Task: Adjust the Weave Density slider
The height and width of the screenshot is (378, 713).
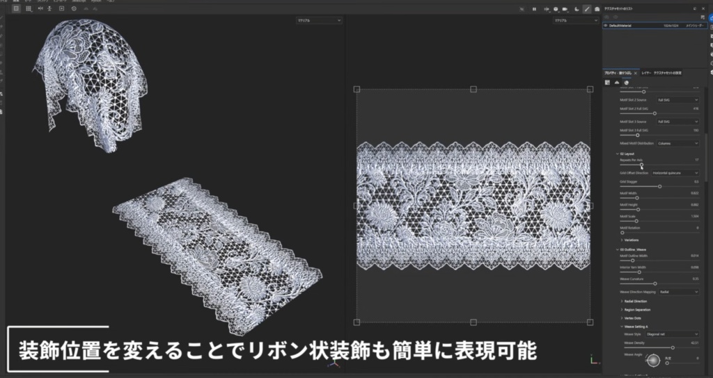Action: 673,347
